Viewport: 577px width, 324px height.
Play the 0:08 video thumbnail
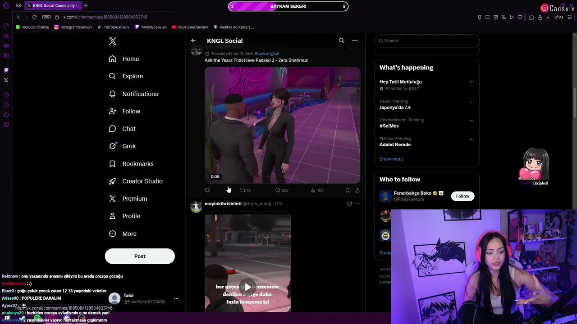282,125
